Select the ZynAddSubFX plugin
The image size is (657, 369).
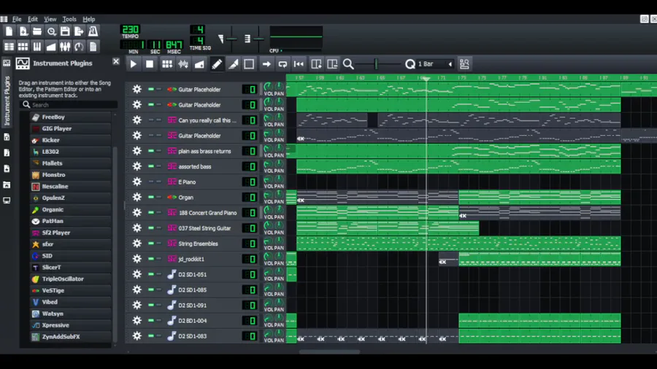[71, 336]
